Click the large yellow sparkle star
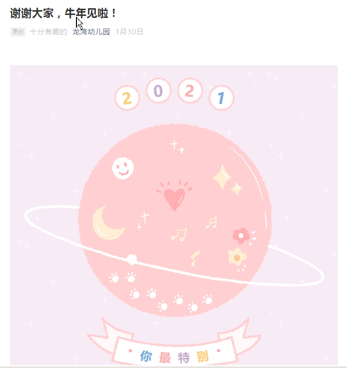347x368 pixels. pos(222,177)
